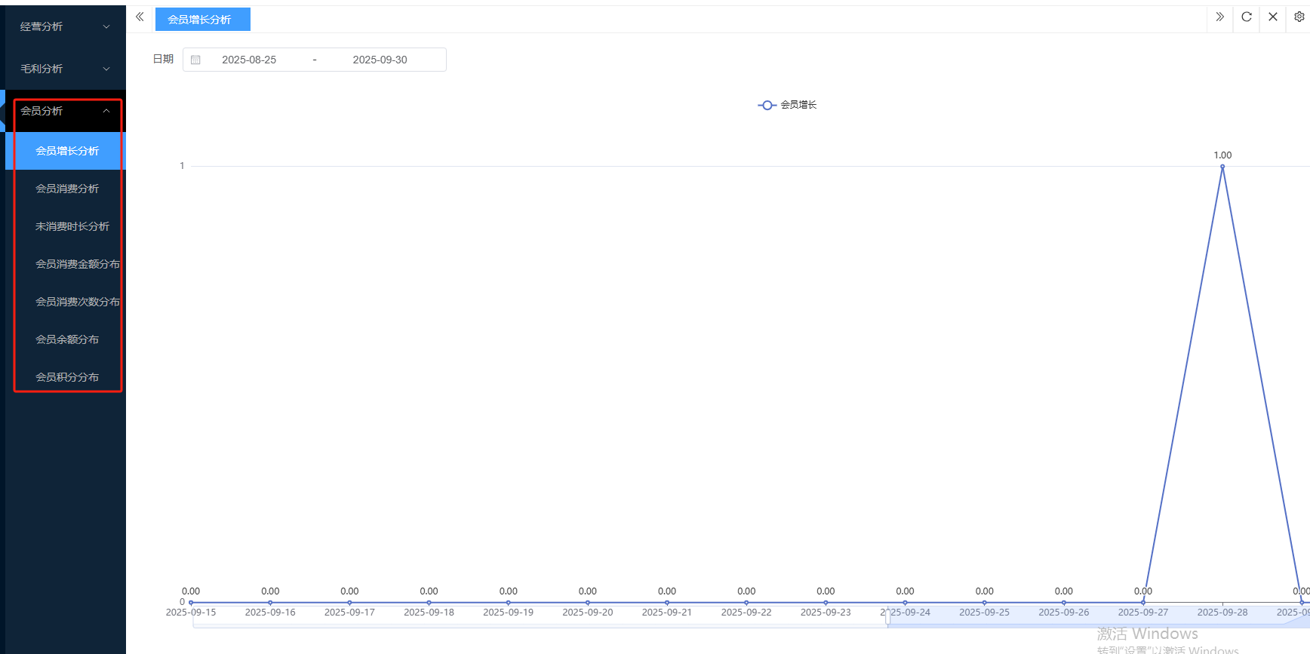The width and height of the screenshot is (1310, 654).
Task: Open the settings gear icon
Action: [x=1299, y=17]
